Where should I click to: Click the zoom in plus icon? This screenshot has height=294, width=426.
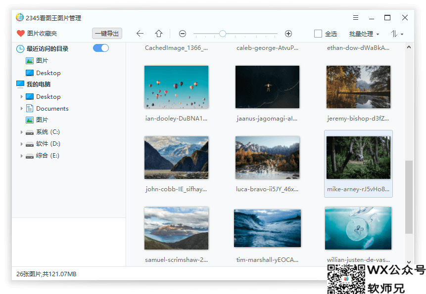(x=288, y=34)
